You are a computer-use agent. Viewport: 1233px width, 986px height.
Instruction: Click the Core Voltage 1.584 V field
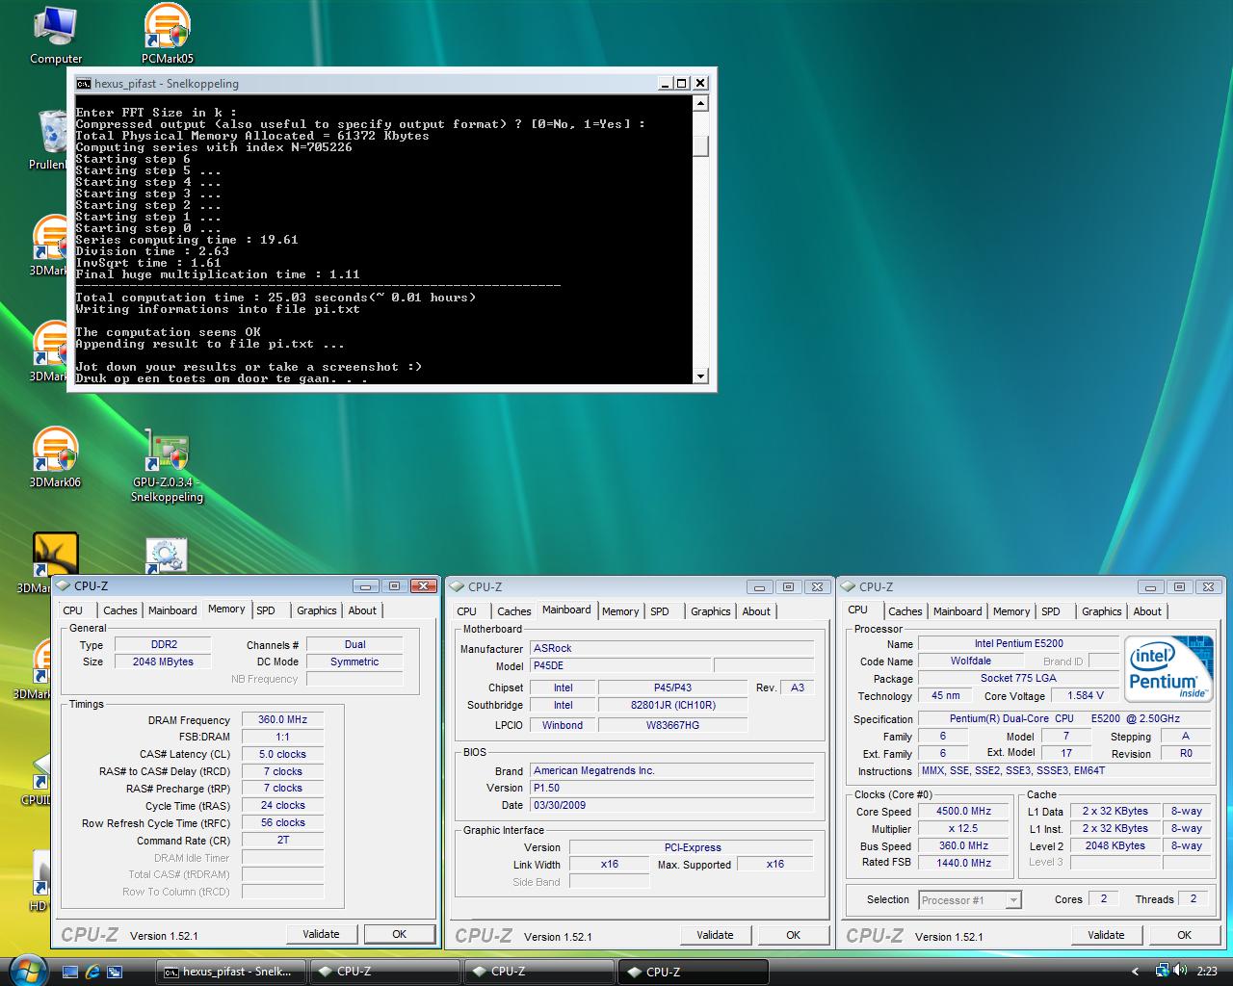pos(1086,695)
